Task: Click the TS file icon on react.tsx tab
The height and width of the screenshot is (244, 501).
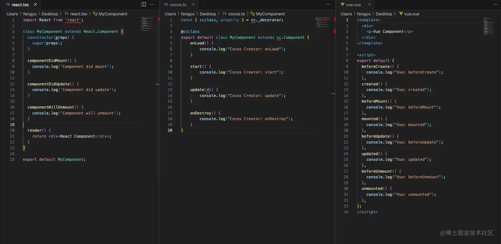Action: click(x=8, y=5)
